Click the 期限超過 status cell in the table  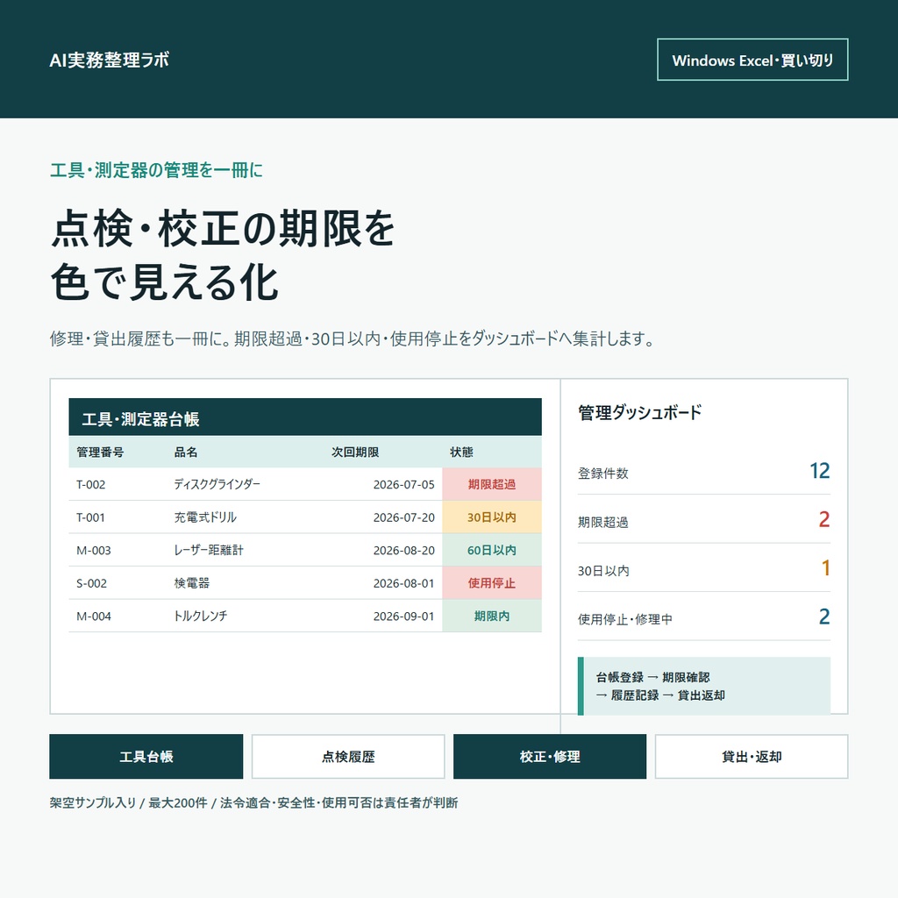(492, 484)
